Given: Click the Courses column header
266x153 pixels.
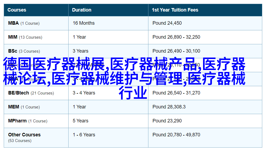Looking at the screenshot, I should (x=17, y=10).
